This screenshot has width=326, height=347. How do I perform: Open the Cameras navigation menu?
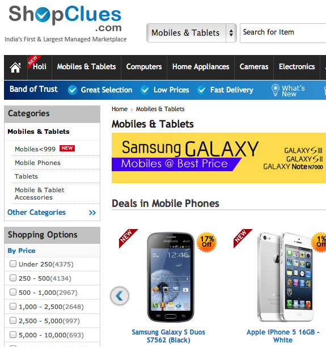point(254,67)
